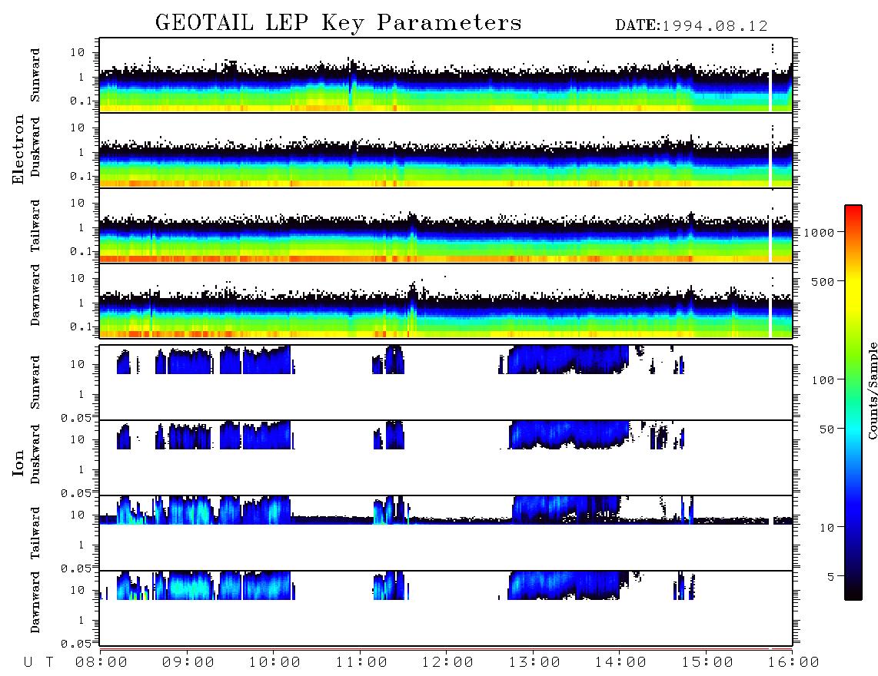Click the 100 tick on the colorbar
The image size is (878, 676).
(823, 380)
